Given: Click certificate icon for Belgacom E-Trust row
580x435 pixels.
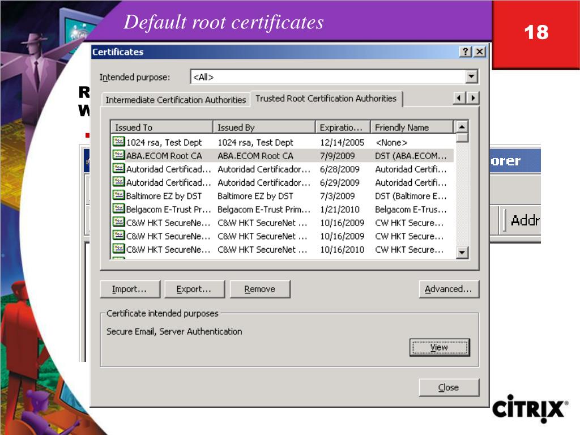Looking at the screenshot, I should tap(118, 208).
